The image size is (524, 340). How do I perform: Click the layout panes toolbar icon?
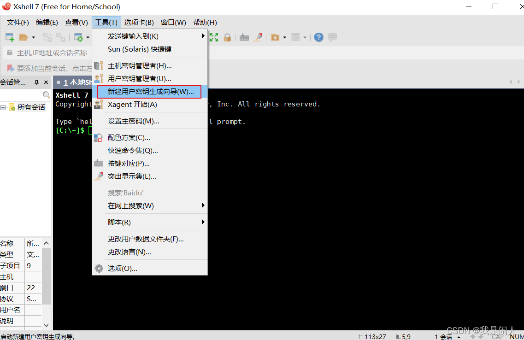point(295,37)
